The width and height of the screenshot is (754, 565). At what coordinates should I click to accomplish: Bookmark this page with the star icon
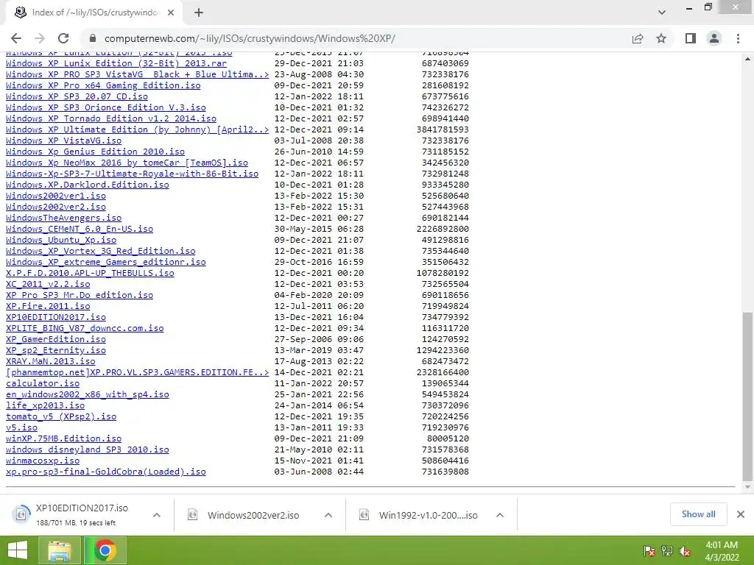(x=661, y=38)
